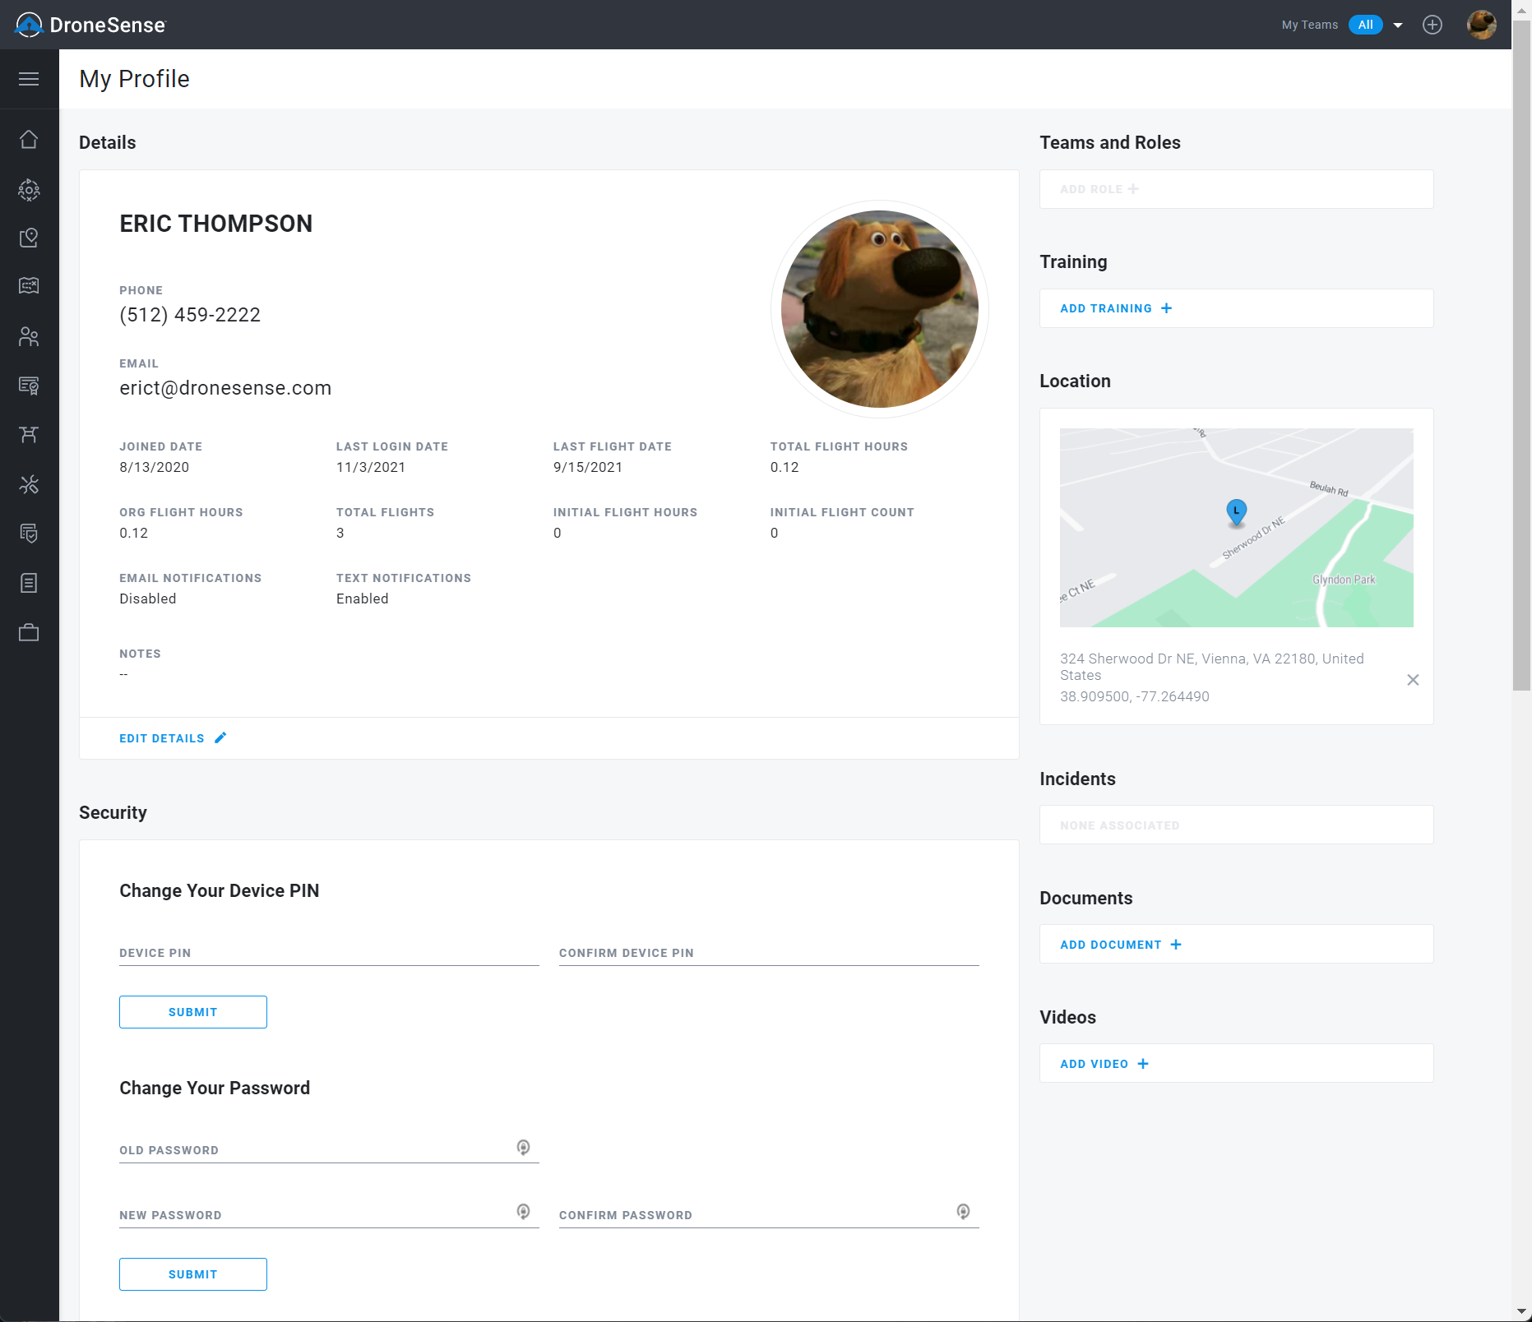Click phone number (512) 459-2222

click(190, 315)
